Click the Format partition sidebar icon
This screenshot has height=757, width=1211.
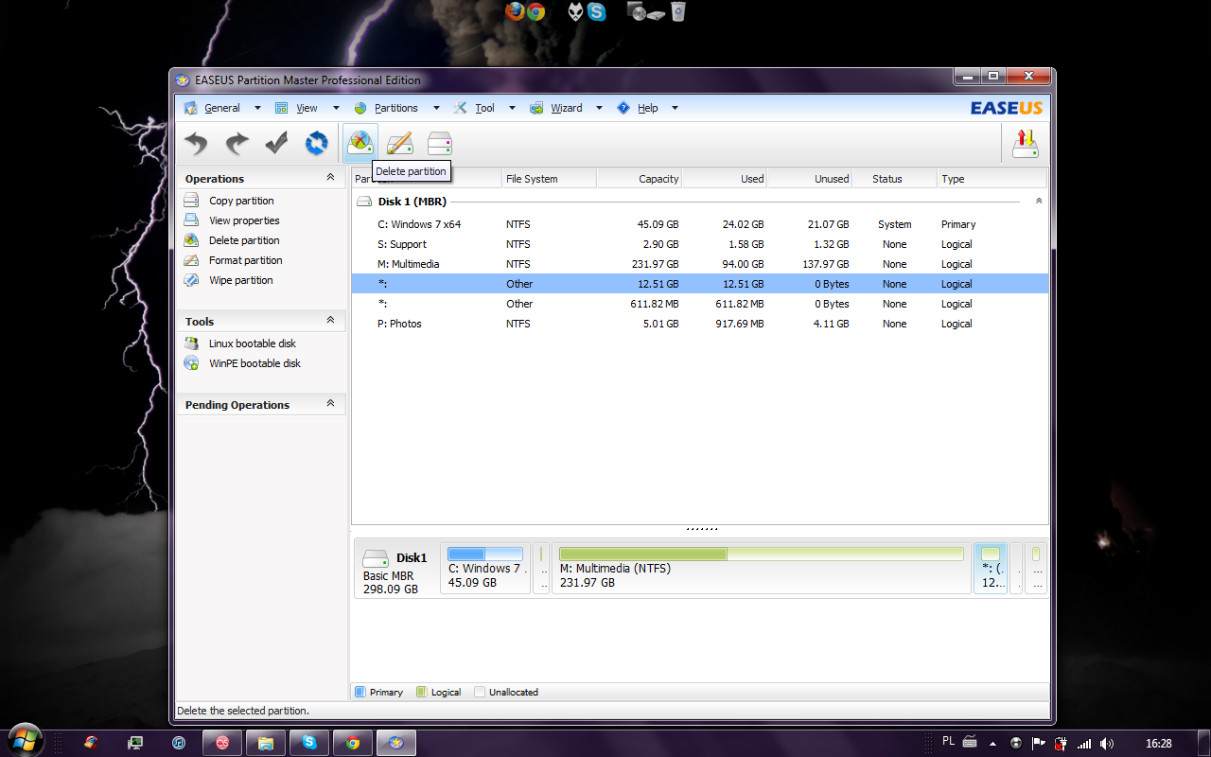click(x=191, y=260)
